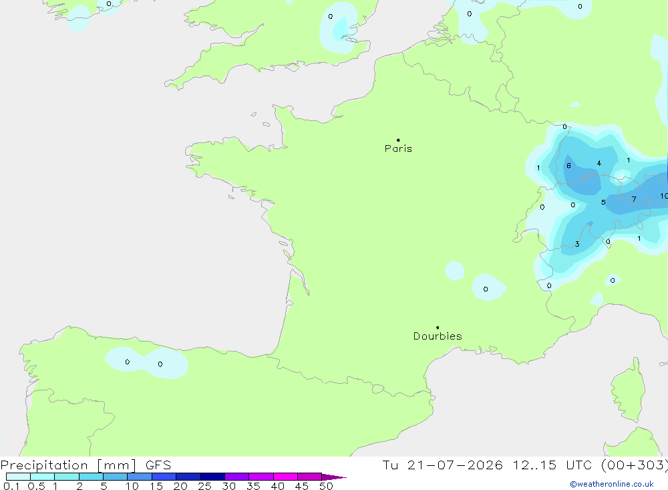Select the Dourbies location dot marker
The image size is (668, 490).
point(438,328)
